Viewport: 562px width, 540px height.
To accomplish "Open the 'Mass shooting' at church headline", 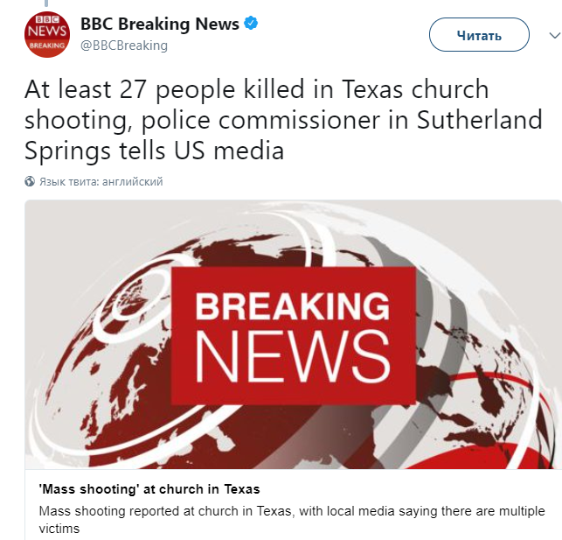I will (150, 489).
